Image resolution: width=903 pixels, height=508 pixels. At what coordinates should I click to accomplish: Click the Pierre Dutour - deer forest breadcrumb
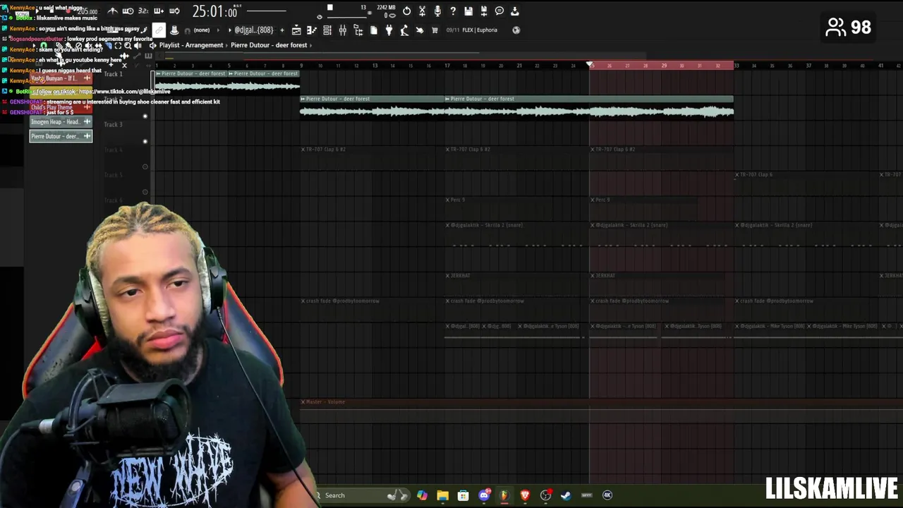(269, 45)
